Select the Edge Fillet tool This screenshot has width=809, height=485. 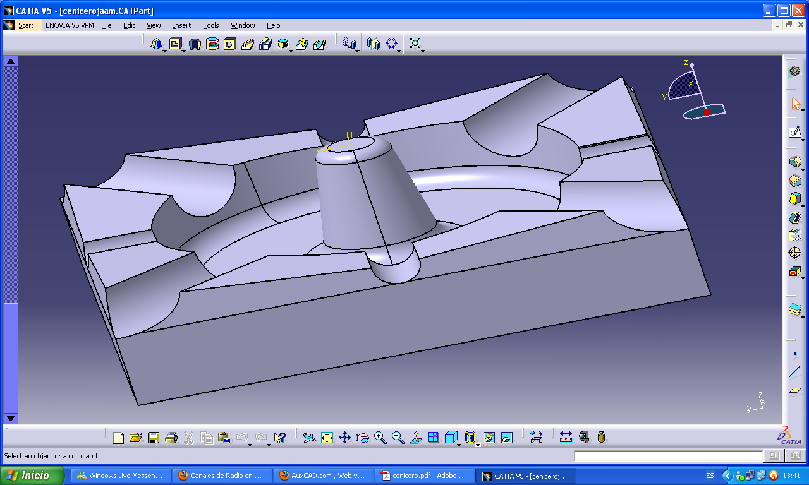pos(795,162)
